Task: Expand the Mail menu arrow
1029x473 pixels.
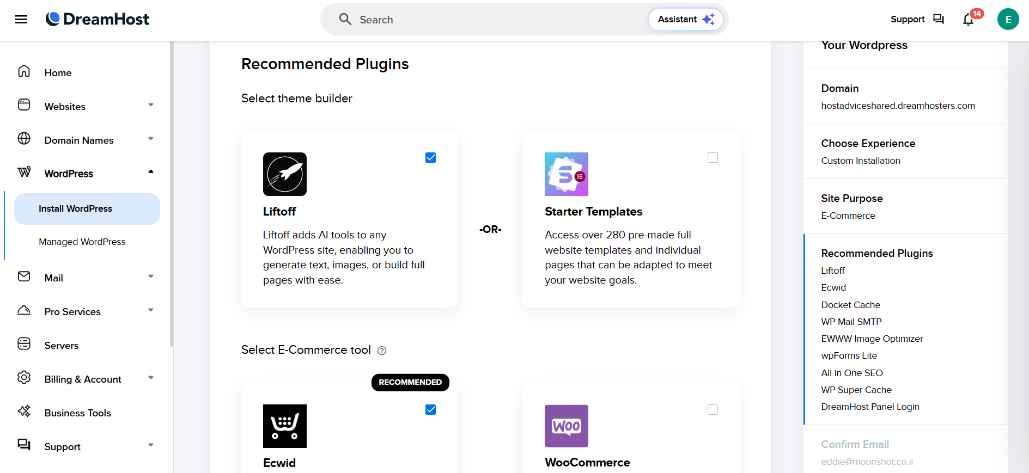Action: 151,277
